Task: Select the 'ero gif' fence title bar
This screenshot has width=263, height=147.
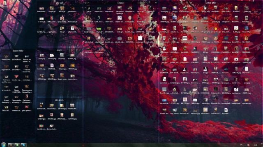Action: tap(59, 3)
